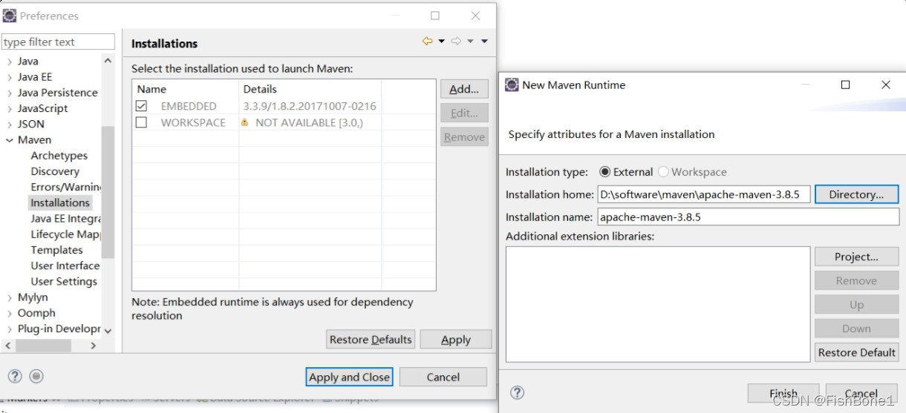Image resolution: width=906 pixels, height=413 pixels.
Task: Click the Installation home path field
Action: [x=703, y=194]
